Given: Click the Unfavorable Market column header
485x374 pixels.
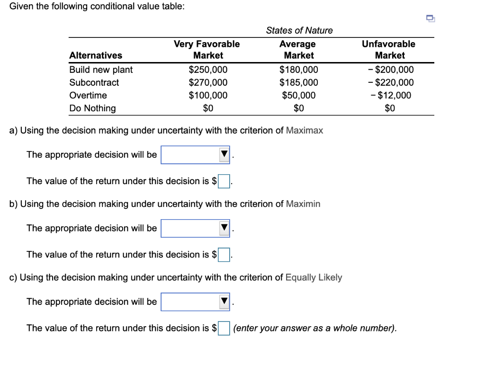Looking at the screenshot, I should (389, 49).
